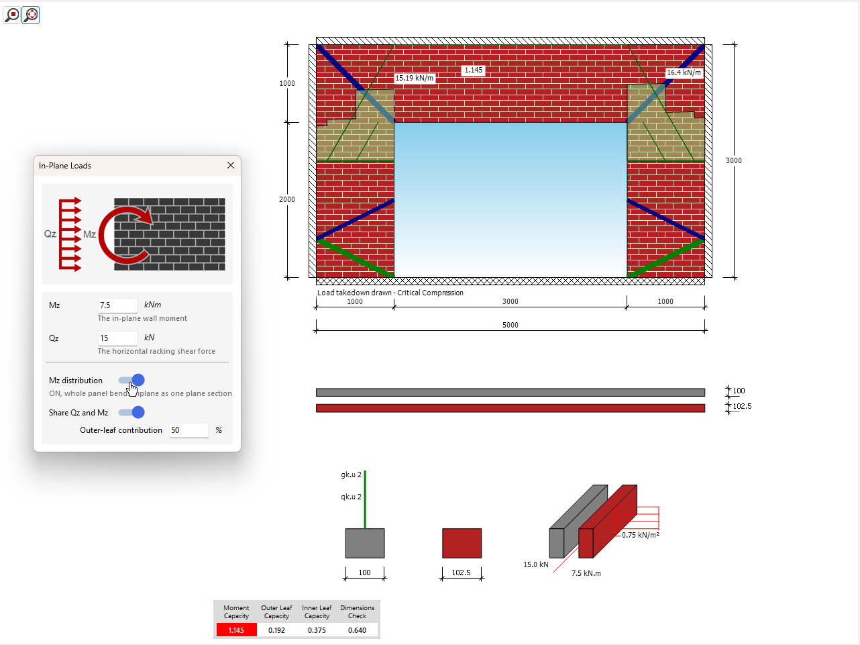This screenshot has height=645, width=860.
Task: Select the Outer Leaf Capacity column header
Action: [x=276, y=611]
